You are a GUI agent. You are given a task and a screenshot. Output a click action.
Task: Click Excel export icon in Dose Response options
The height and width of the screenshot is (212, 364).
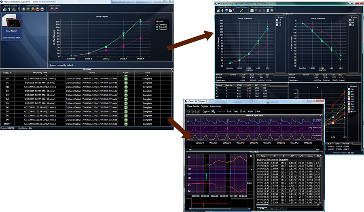[252, 11]
